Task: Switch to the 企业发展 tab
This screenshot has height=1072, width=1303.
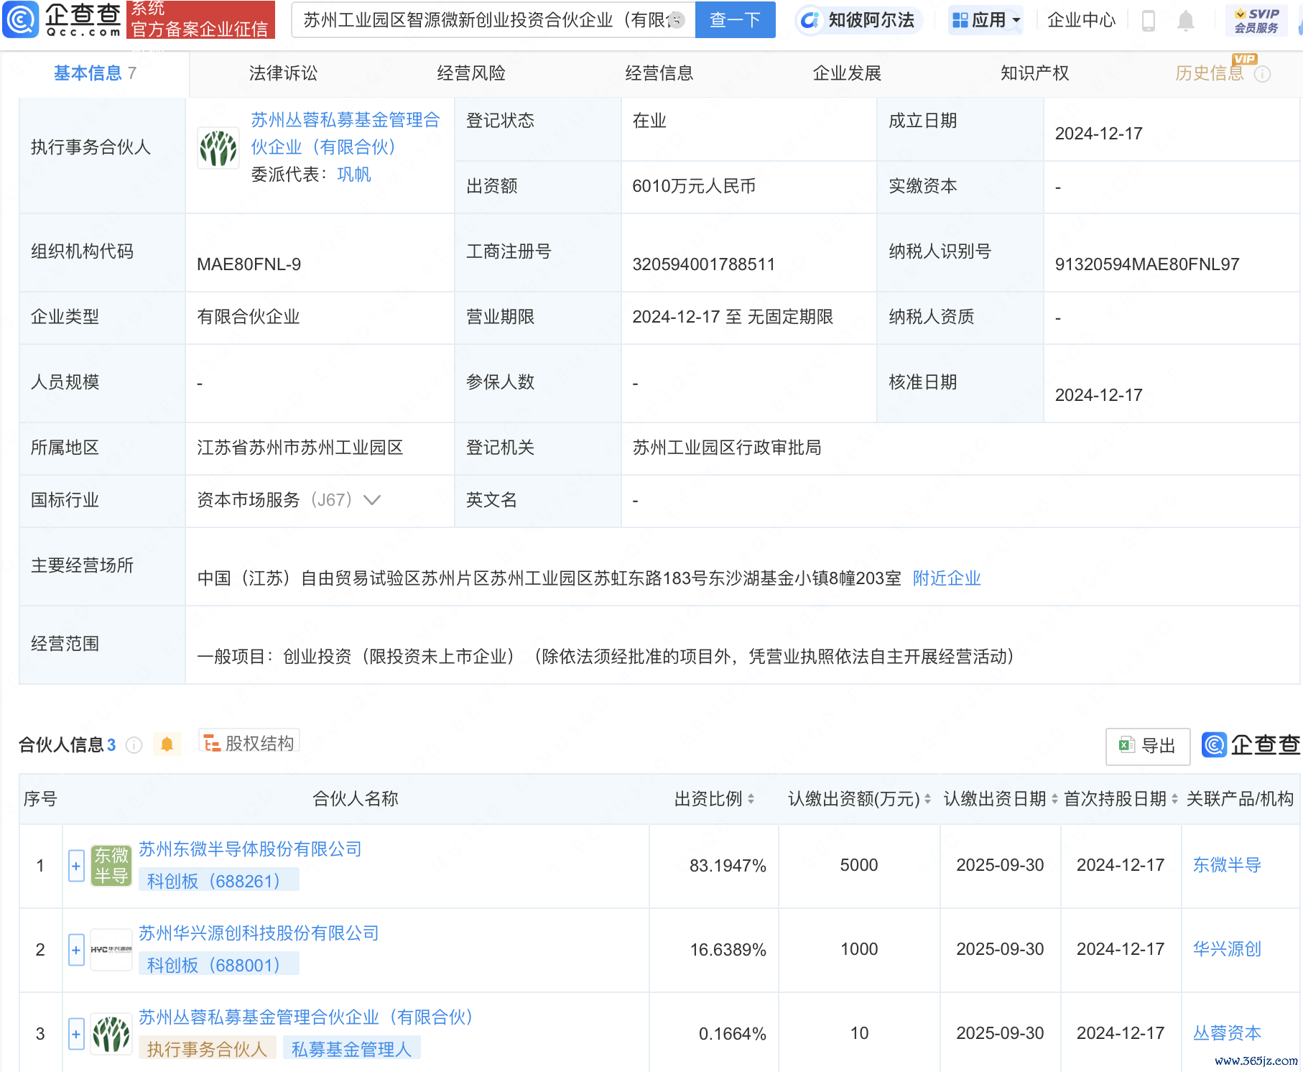Action: click(x=847, y=73)
